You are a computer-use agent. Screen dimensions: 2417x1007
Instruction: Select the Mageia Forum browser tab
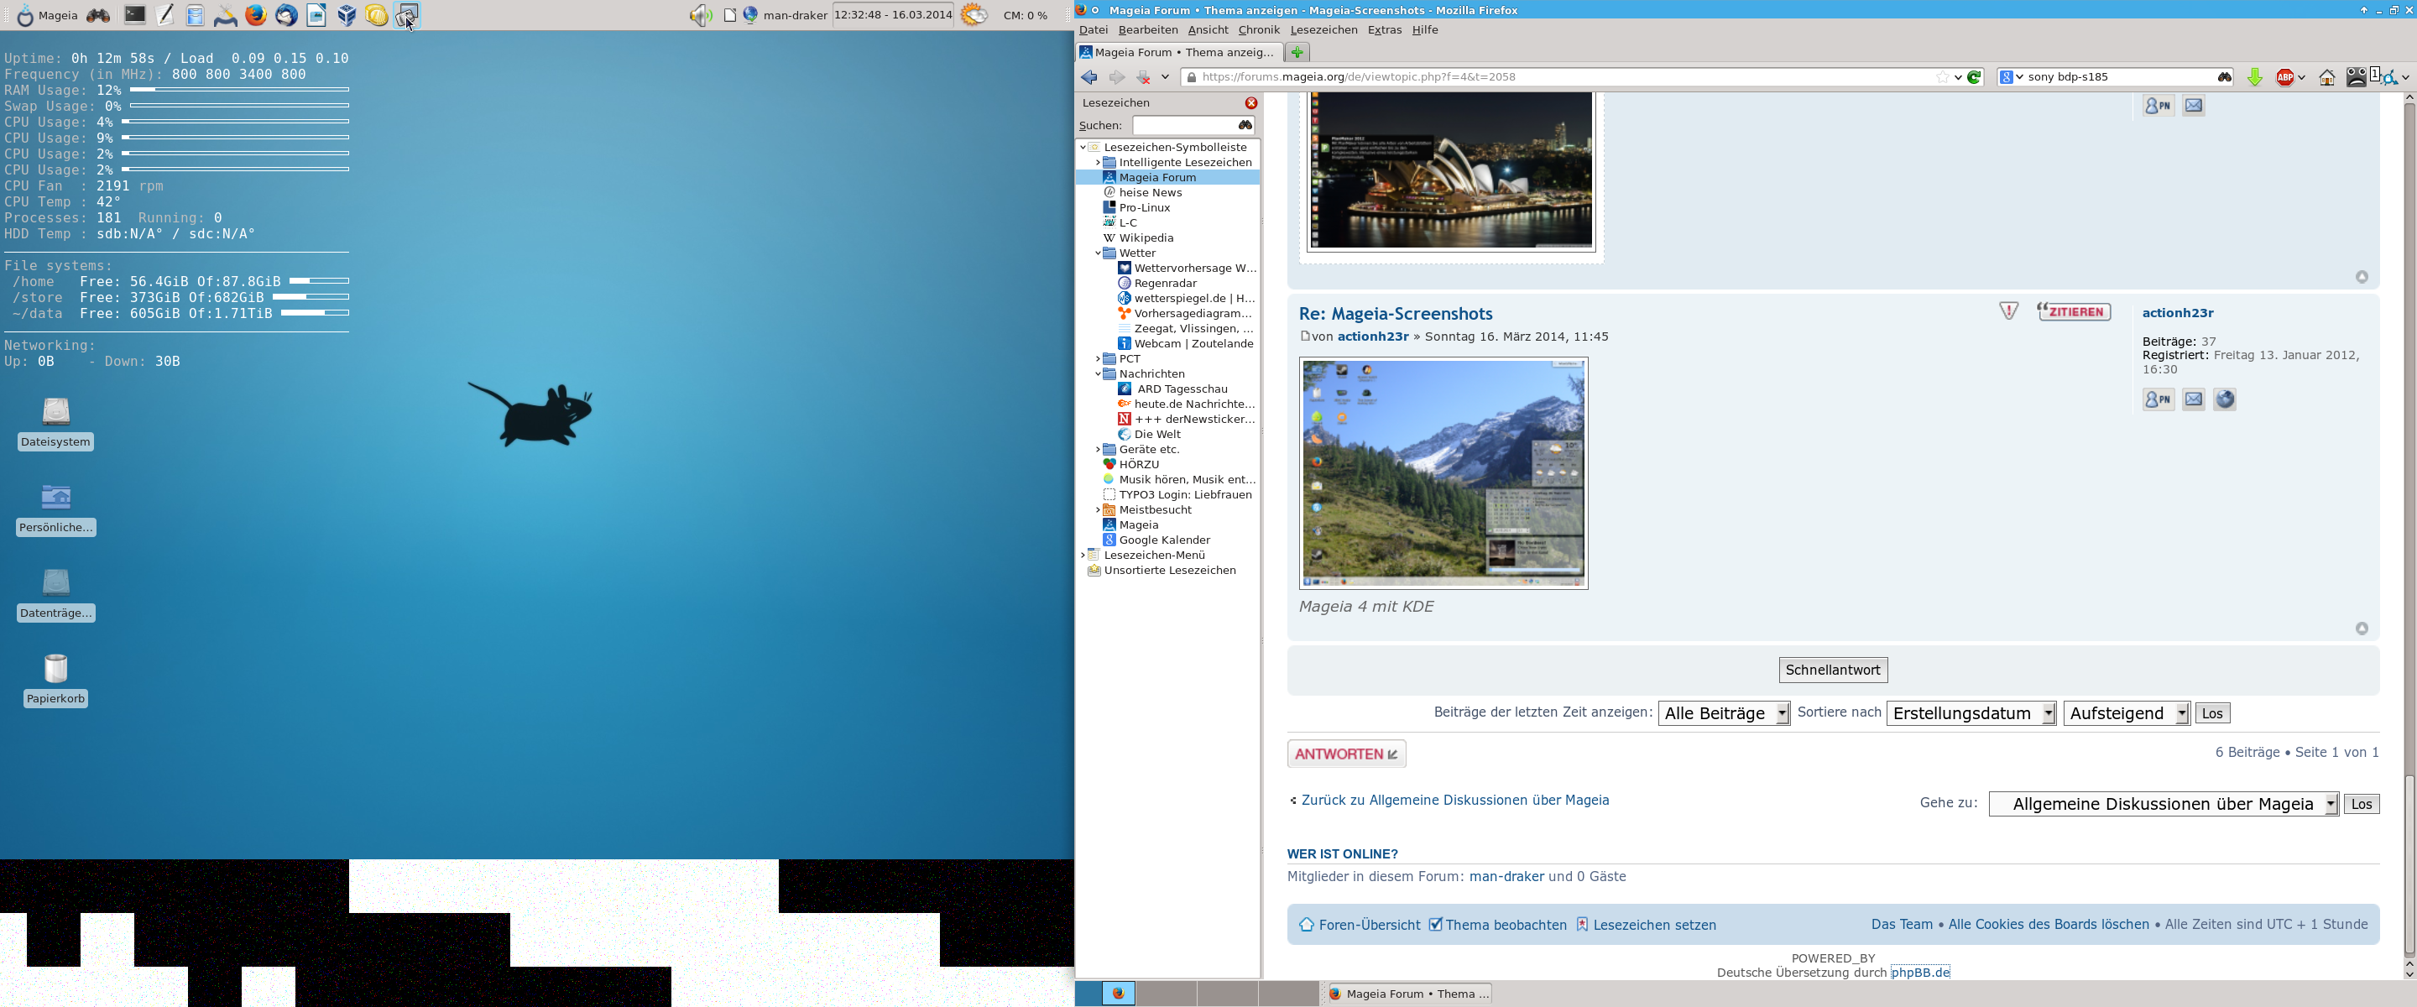coord(1177,53)
